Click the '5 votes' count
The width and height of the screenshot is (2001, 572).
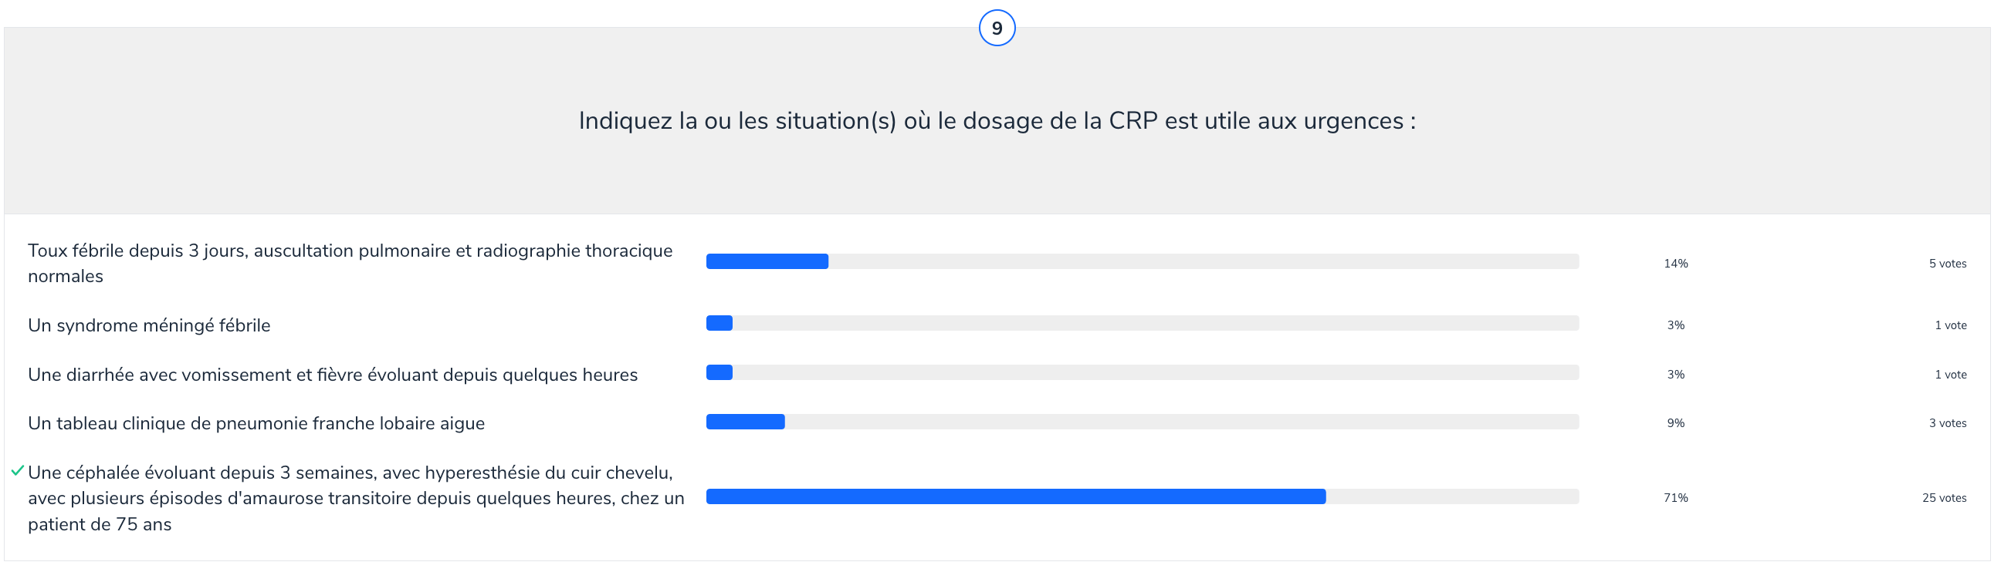[1947, 264]
